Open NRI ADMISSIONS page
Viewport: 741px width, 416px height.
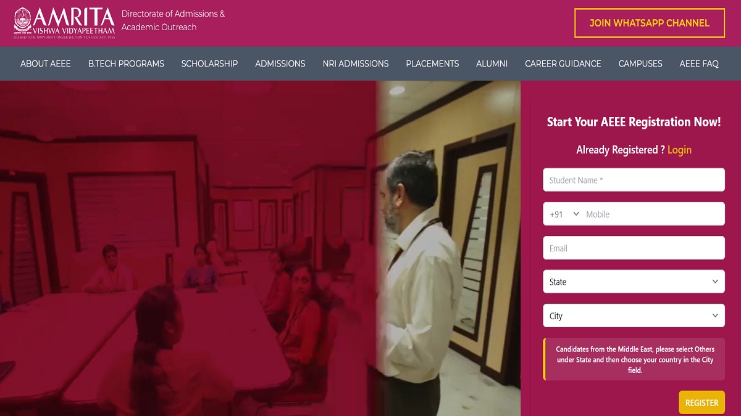(356, 63)
